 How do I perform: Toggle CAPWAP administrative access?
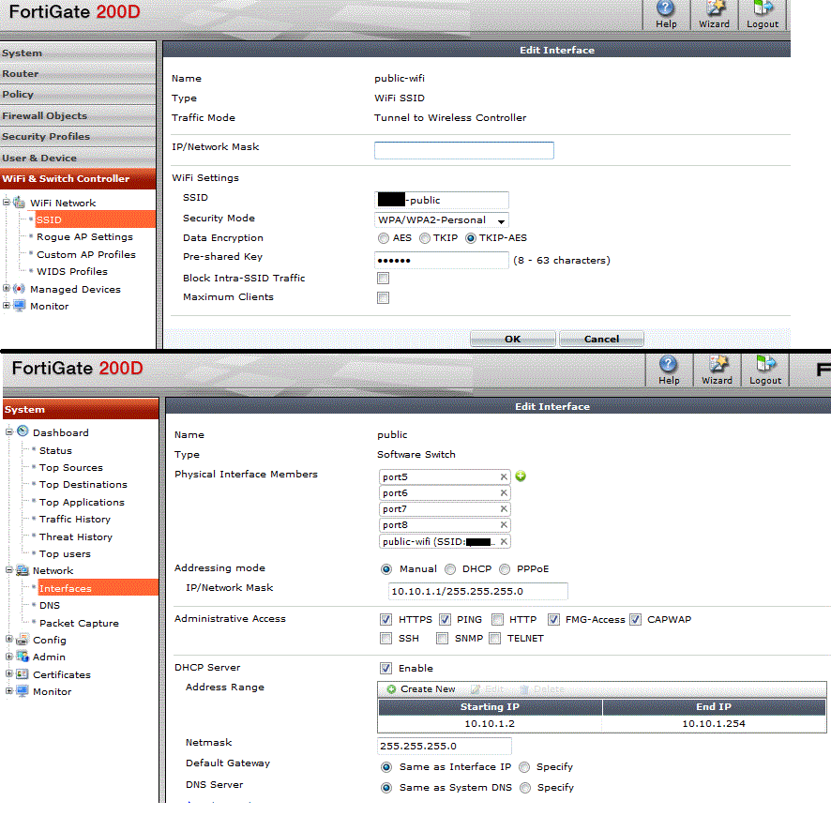tap(635, 619)
